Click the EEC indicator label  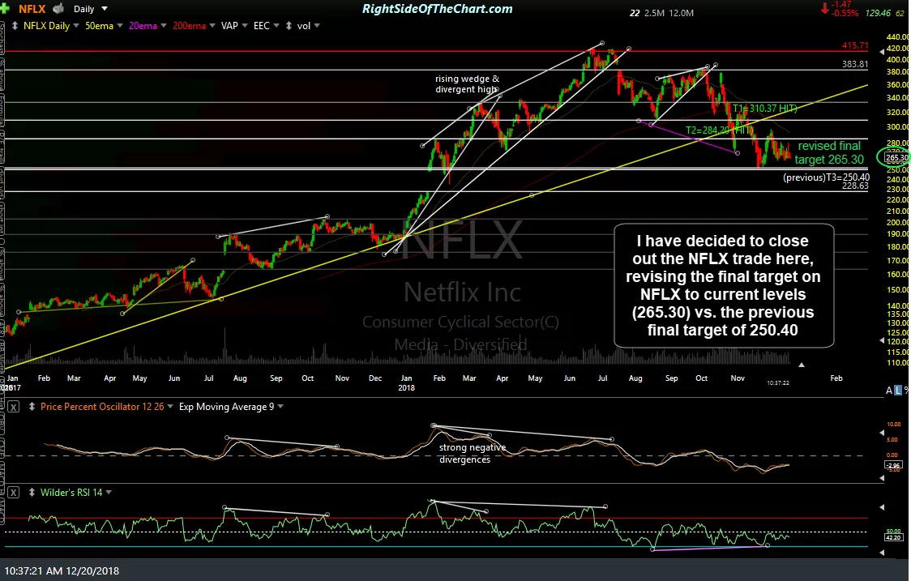(262, 26)
